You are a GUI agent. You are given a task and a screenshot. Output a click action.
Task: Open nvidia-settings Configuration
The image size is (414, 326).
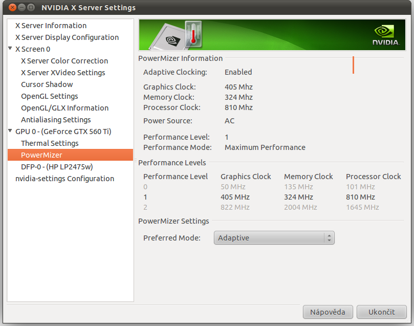tap(64, 179)
